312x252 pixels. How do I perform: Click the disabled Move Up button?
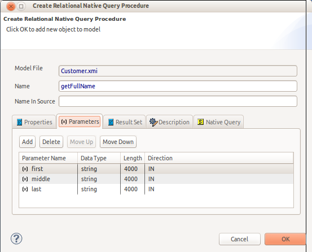coord(82,142)
